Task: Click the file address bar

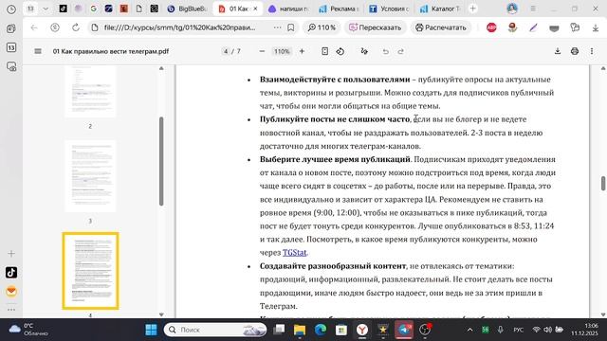Action: point(180,27)
